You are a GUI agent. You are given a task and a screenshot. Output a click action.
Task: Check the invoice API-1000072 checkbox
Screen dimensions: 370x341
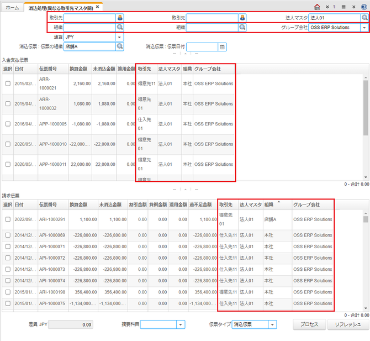(x=8, y=258)
